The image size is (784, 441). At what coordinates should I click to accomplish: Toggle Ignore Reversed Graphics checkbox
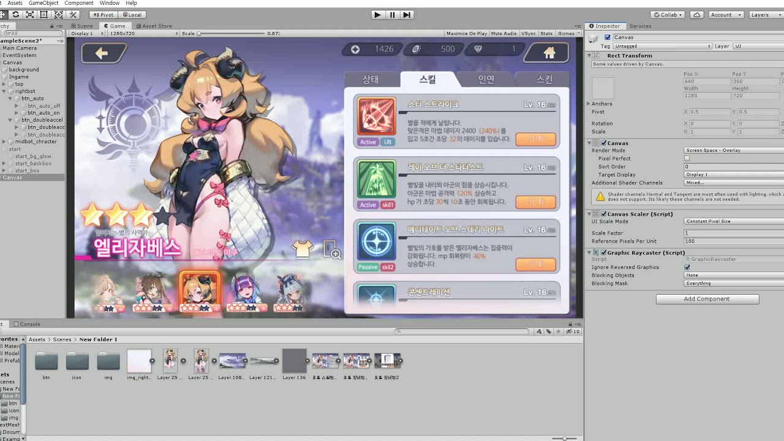pyautogui.click(x=687, y=267)
